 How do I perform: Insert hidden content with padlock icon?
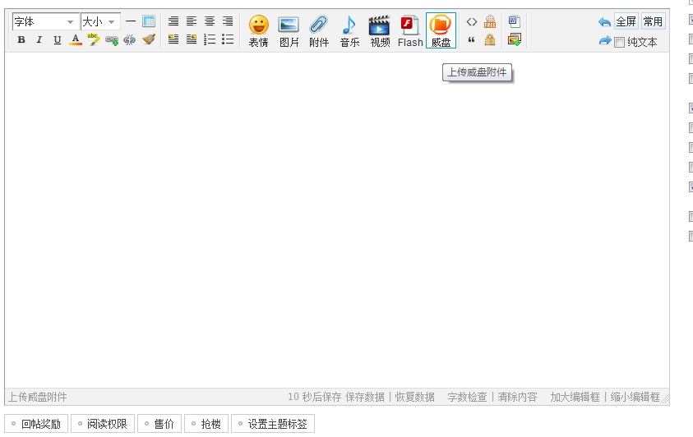[490, 39]
